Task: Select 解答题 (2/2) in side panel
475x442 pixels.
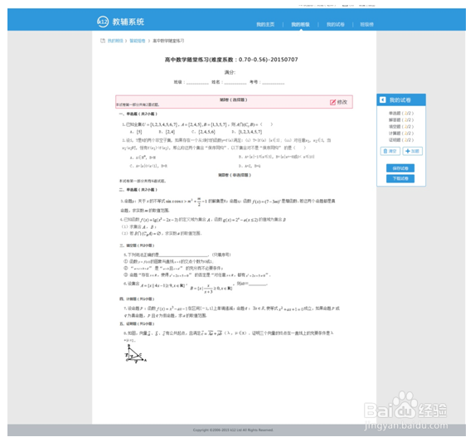Action: coord(401,120)
